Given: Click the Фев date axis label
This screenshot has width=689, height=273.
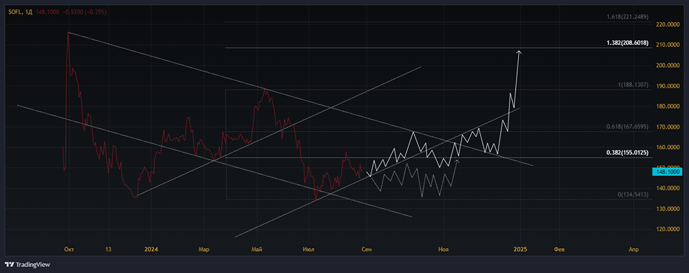Looking at the screenshot, I should click(559, 250).
